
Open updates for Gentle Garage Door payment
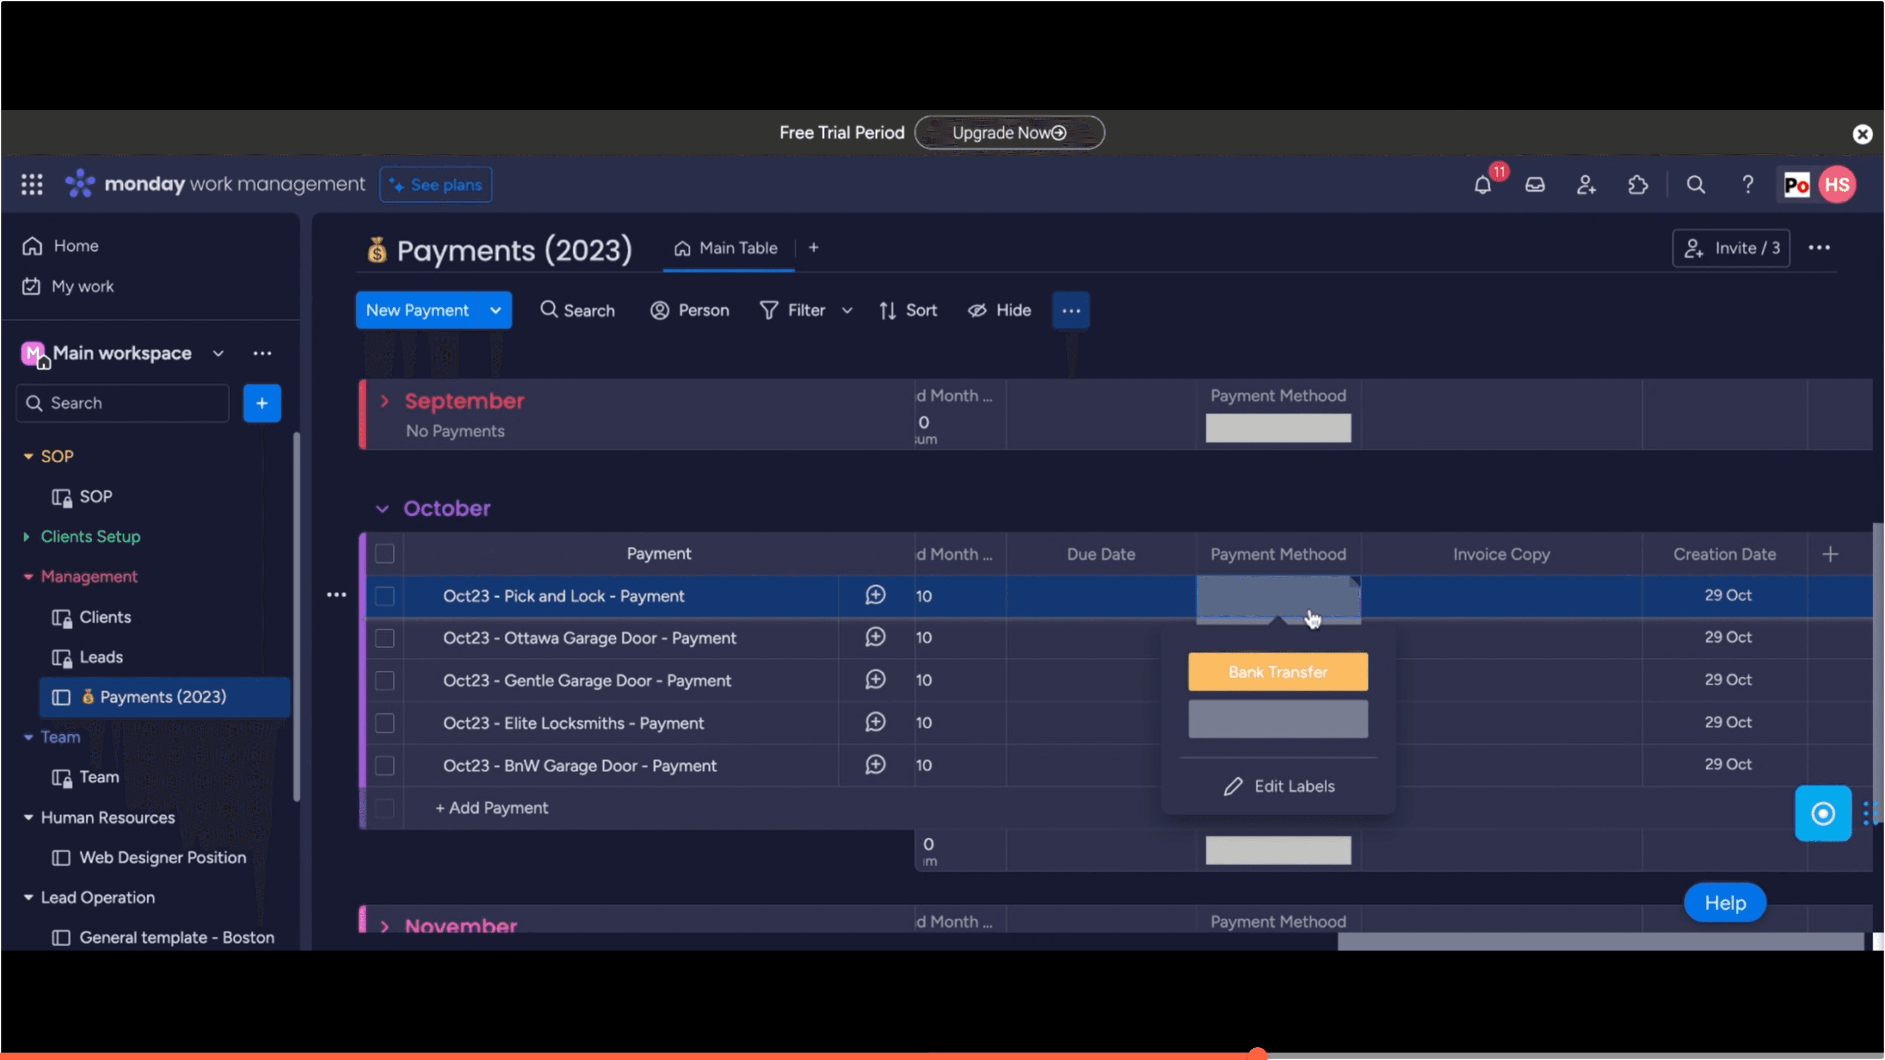[875, 680]
